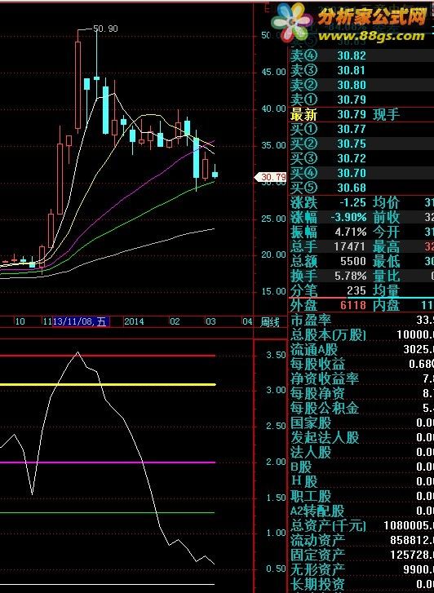Click the 均量 label
434x593 pixels.
[x=386, y=290]
